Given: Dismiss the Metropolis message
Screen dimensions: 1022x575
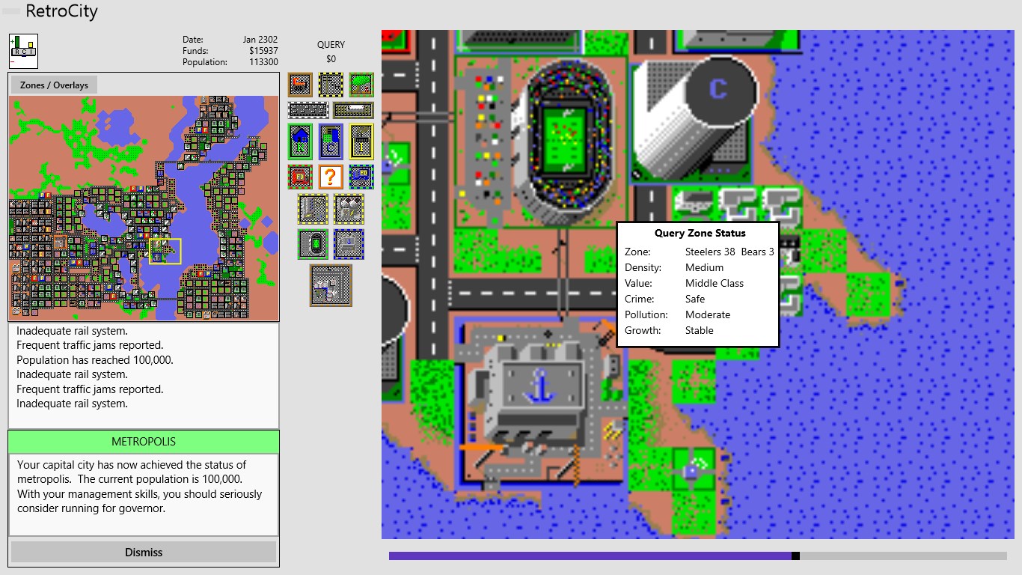Looking at the screenshot, I should point(144,553).
